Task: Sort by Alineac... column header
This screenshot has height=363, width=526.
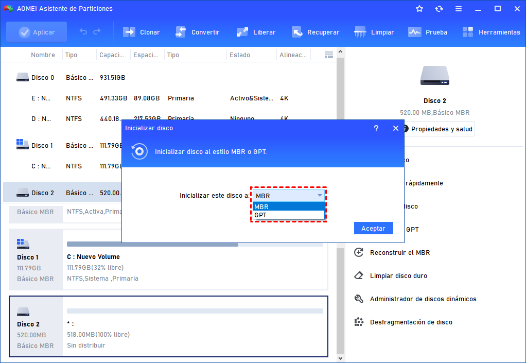Action: [x=293, y=55]
